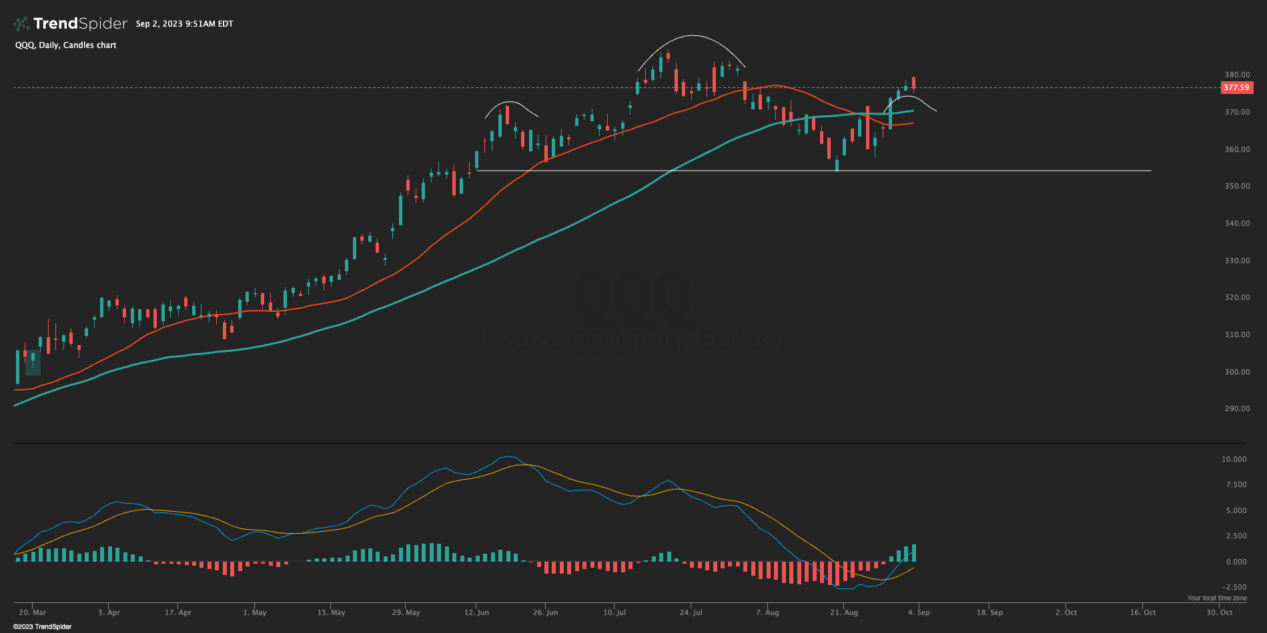This screenshot has height=633, width=1267.
Task: Click the Sep 2, 2023 9:51AM timestamp
Action: tap(184, 24)
